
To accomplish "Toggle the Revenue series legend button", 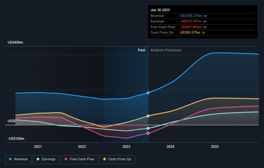I will 18,159.
